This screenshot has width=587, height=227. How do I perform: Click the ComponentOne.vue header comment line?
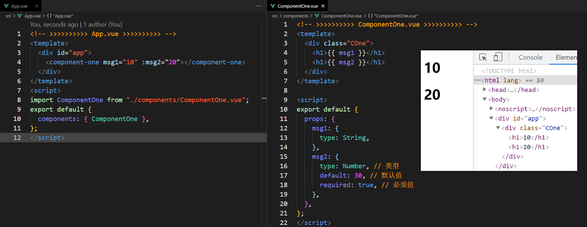click(387, 24)
